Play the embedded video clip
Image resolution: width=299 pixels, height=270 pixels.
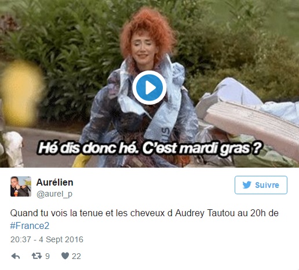point(149,87)
